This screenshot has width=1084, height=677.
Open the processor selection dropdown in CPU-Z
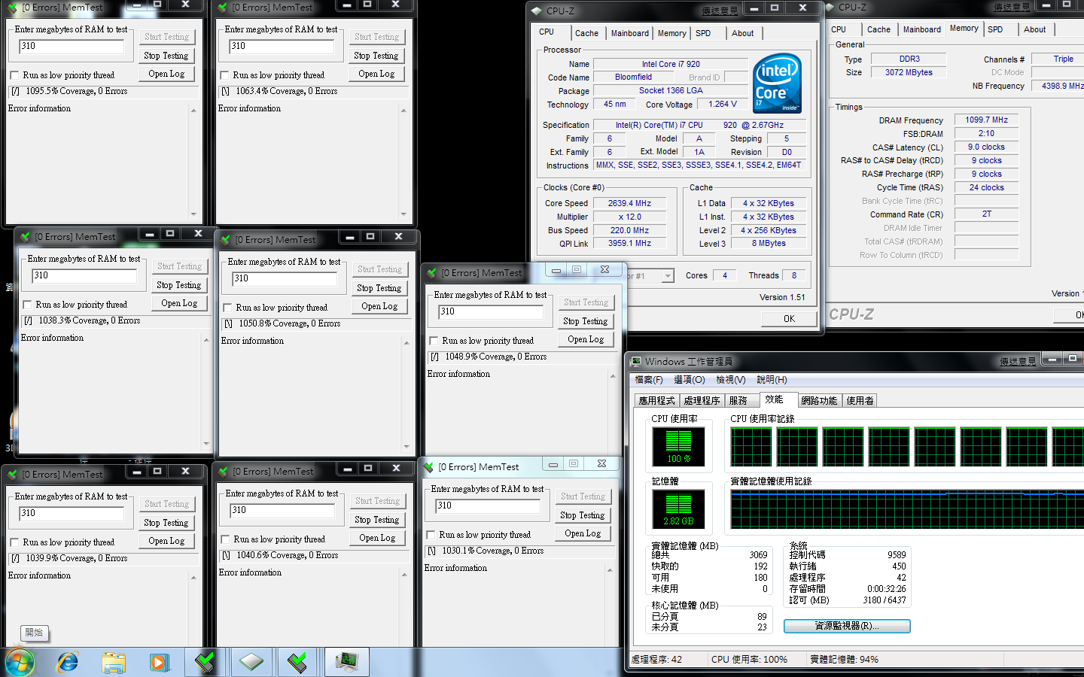(x=668, y=276)
